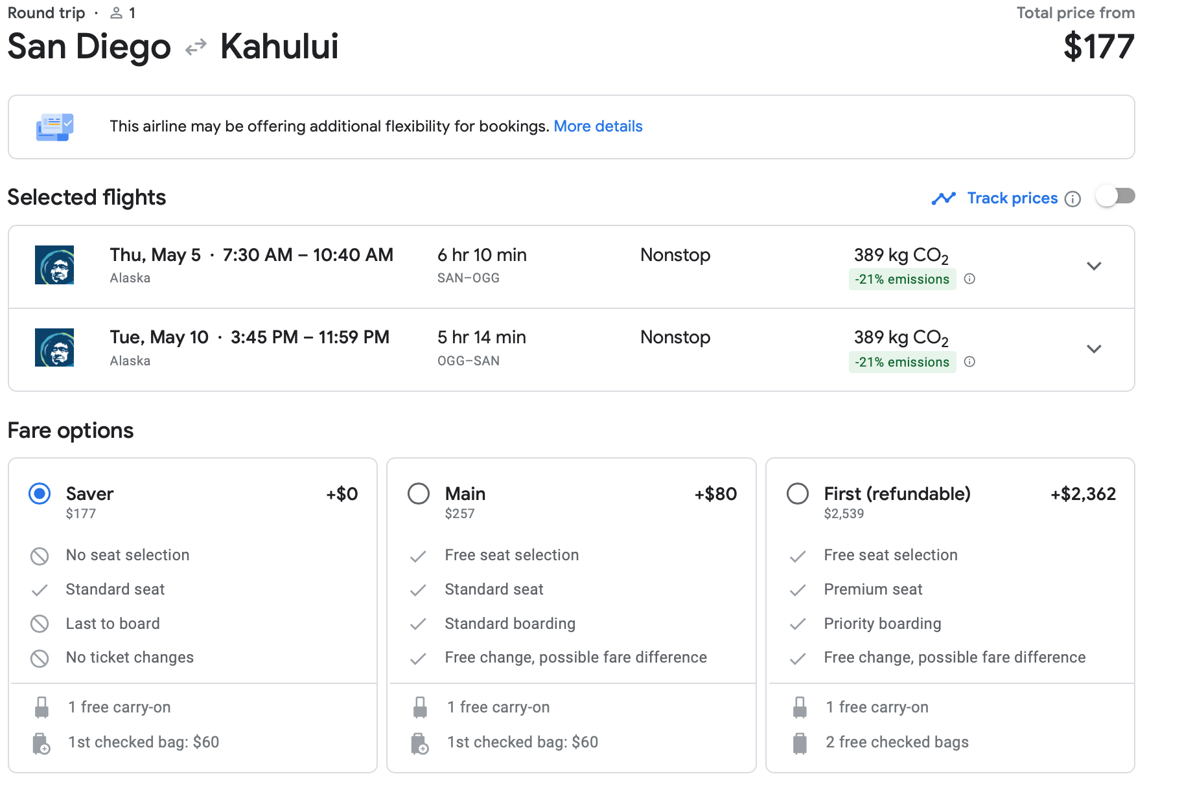The height and width of the screenshot is (785, 1182).
Task: Open emissions info for SAN–OGG flight
Action: coord(969,279)
